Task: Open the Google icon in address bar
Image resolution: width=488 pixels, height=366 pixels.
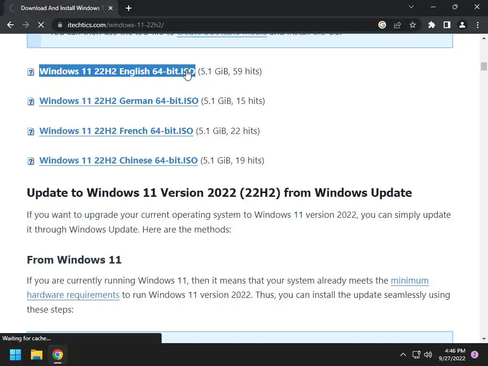Action: (382, 25)
